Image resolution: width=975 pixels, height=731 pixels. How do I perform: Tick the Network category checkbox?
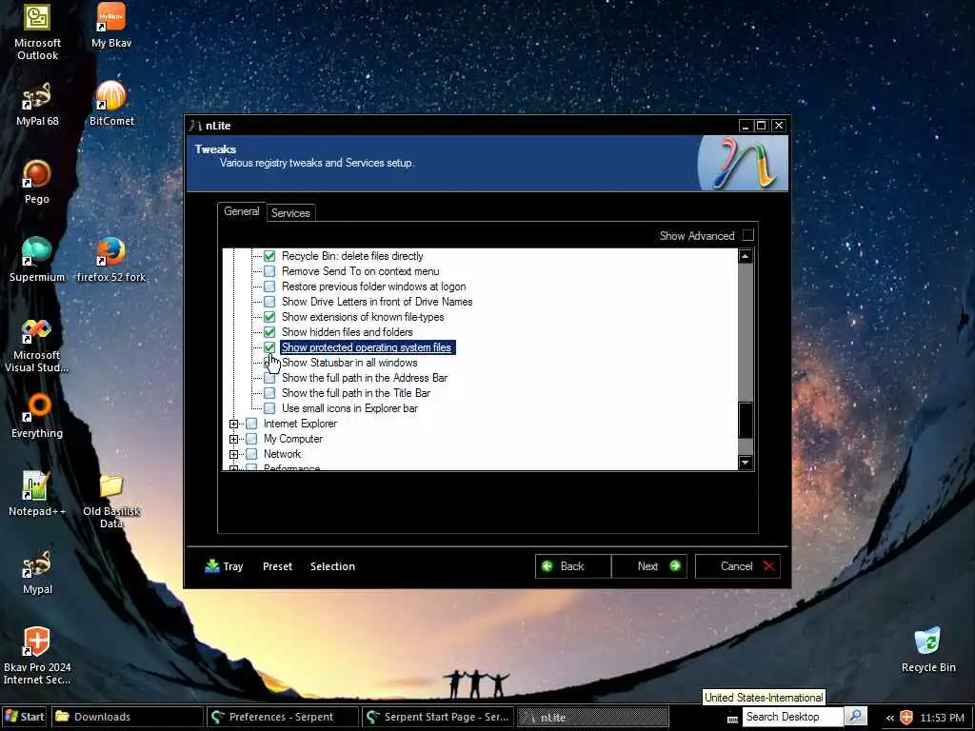pyautogui.click(x=251, y=454)
